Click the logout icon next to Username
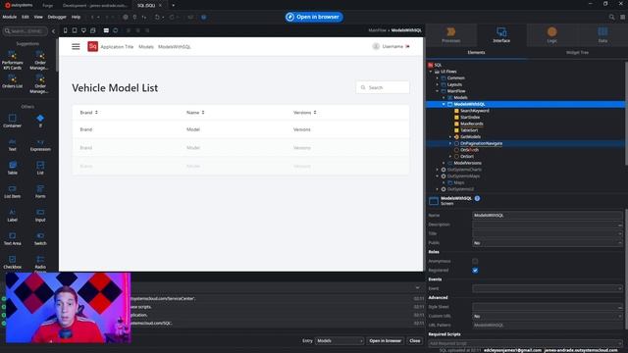 coord(408,46)
